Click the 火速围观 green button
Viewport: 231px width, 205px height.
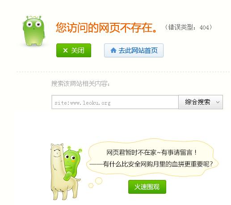tap(147, 187)
